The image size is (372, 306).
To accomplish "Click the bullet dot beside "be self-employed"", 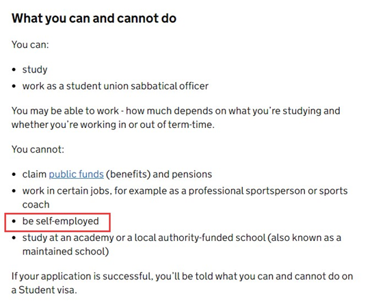I will pyautogui.click(x=14, y=221).
